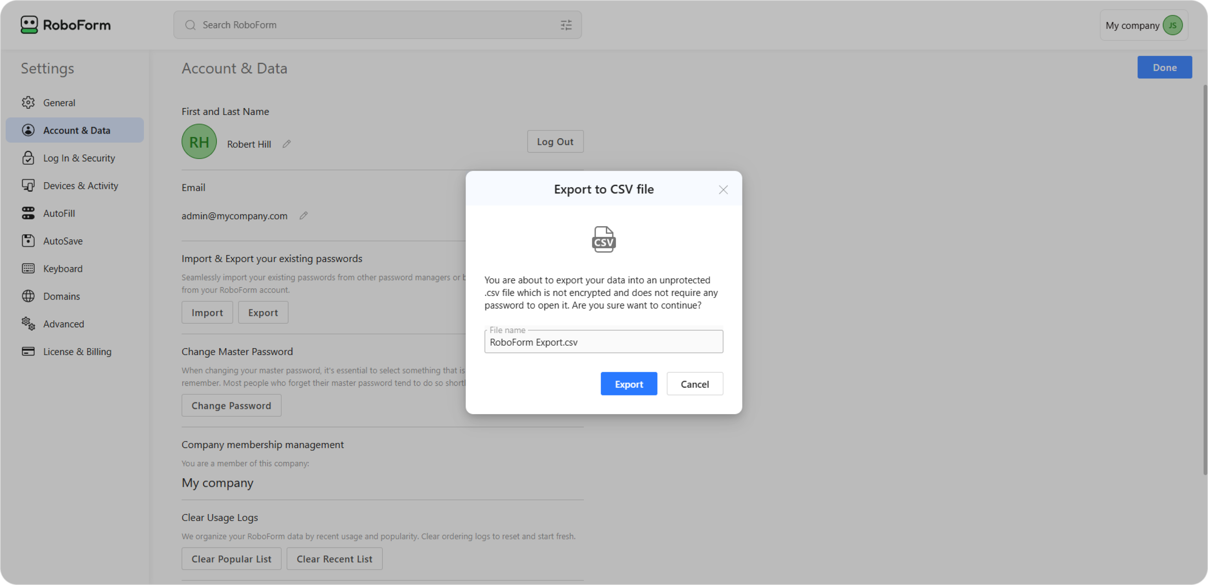Image resolution: width=1208 pixels, height=585 pixels.
Task: Click Clear Popular List button
Action: point(231,559)
